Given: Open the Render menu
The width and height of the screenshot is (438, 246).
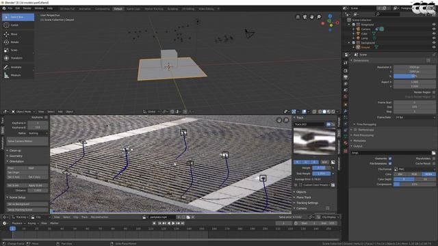Looking at the screenshot, I should click(27, 9).
